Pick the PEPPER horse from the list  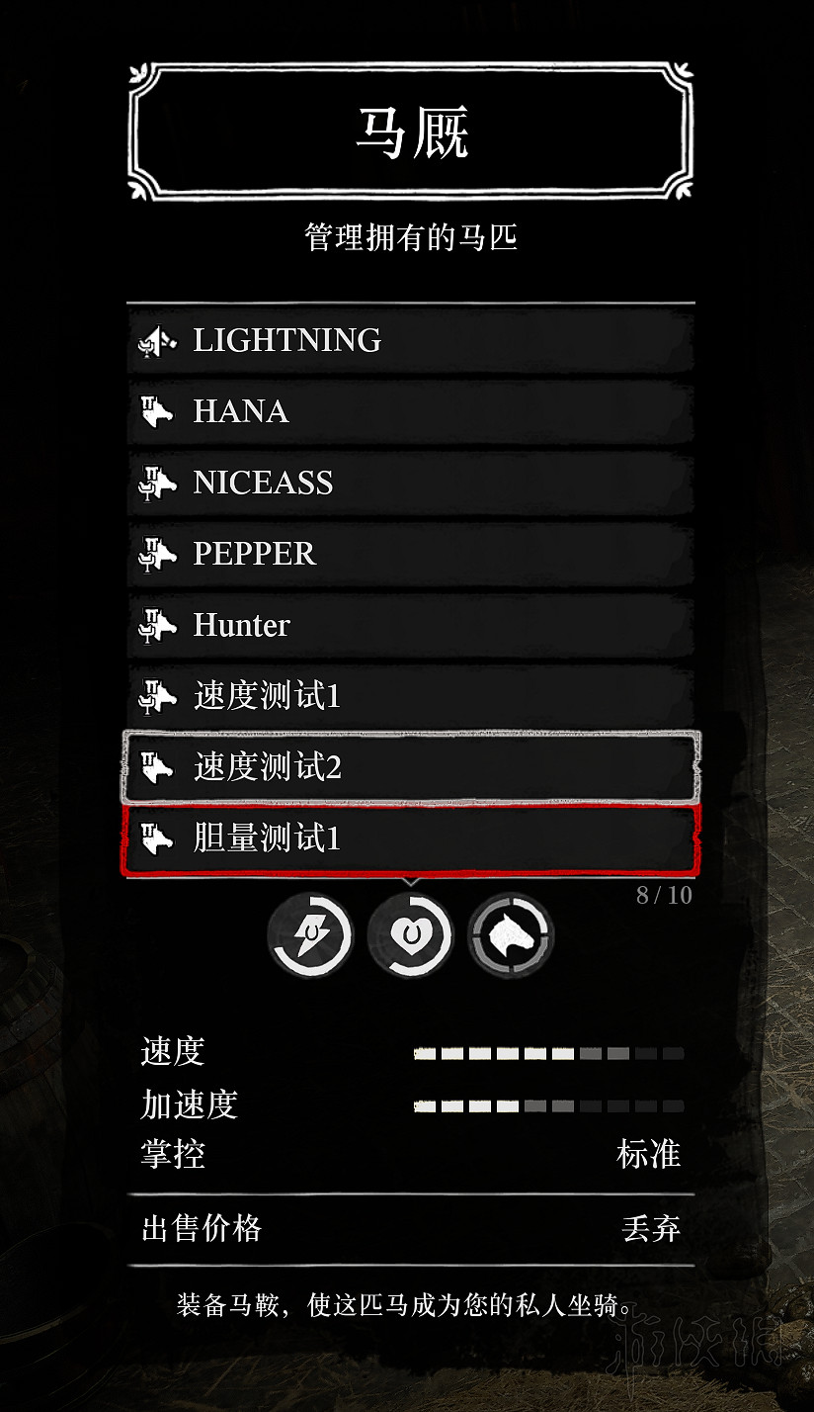410,554
